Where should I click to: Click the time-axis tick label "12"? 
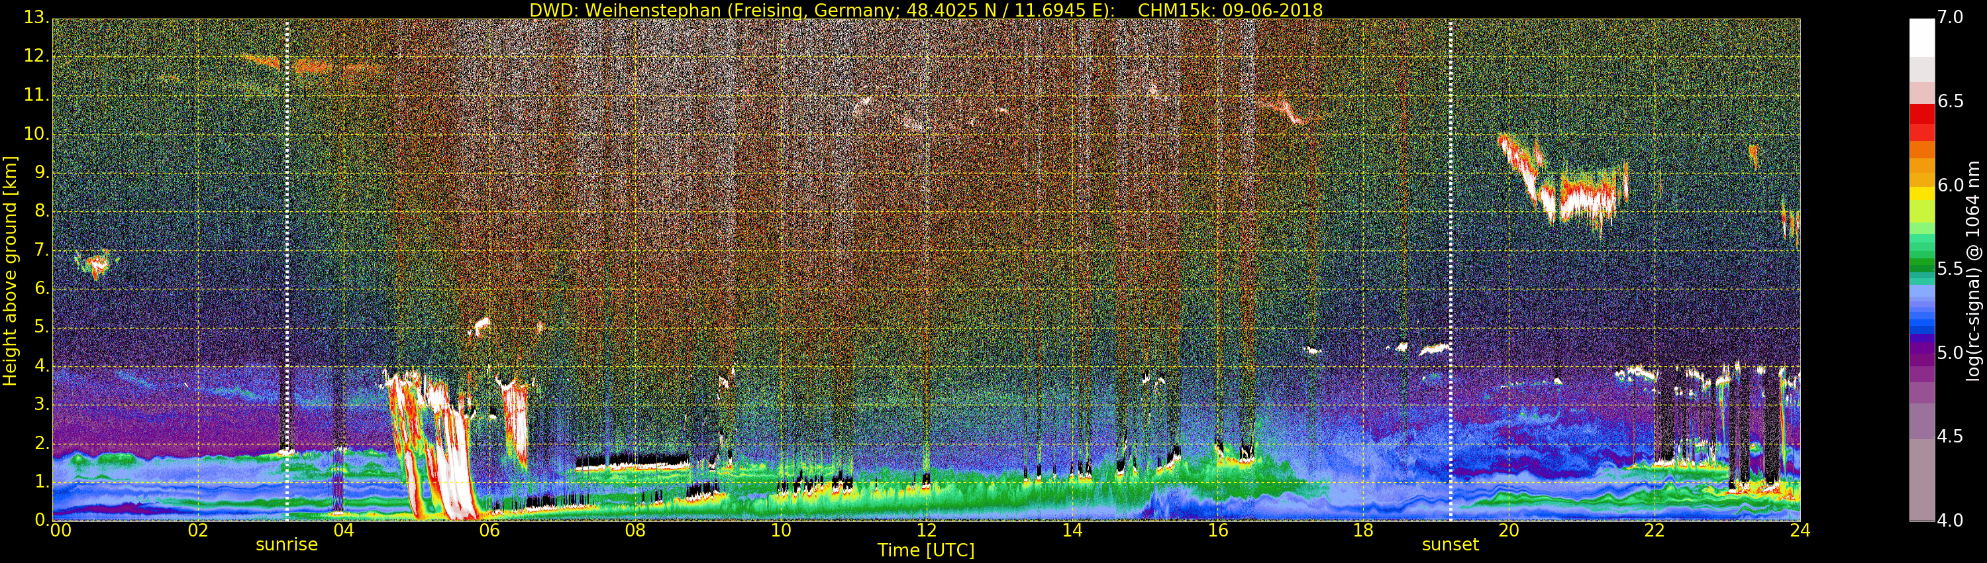pyautogui.click(x=927, y=530)
